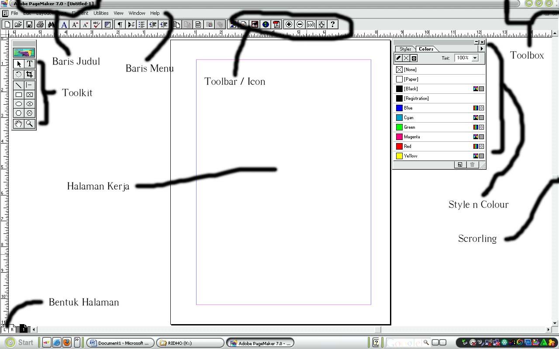
Task: Click the Start button on the taskbar
Action: (21, 342)
